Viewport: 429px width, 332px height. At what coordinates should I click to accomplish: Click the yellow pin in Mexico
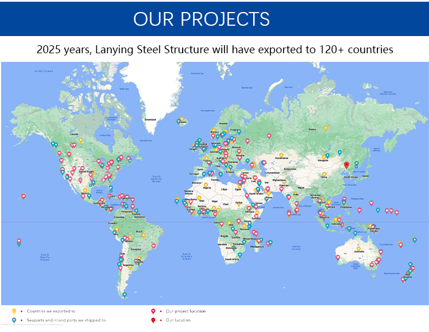(x=85, y=190)
